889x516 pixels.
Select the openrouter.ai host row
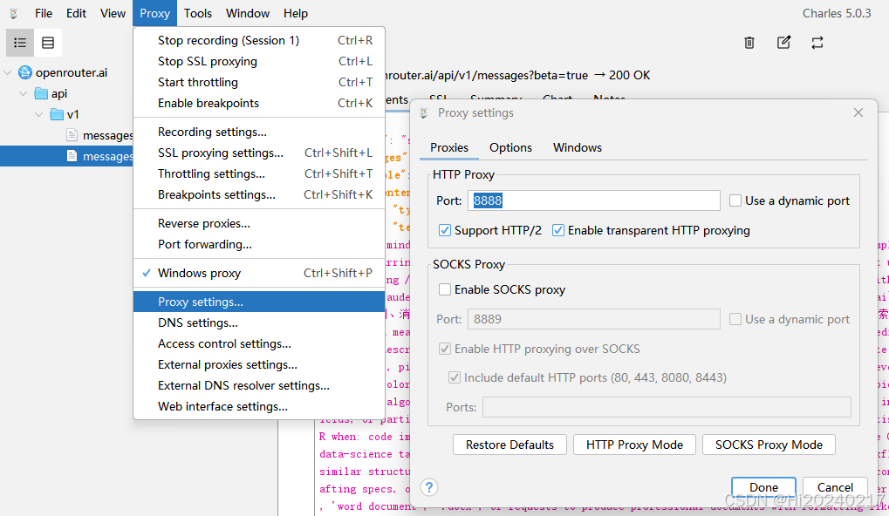pos(67,72)
